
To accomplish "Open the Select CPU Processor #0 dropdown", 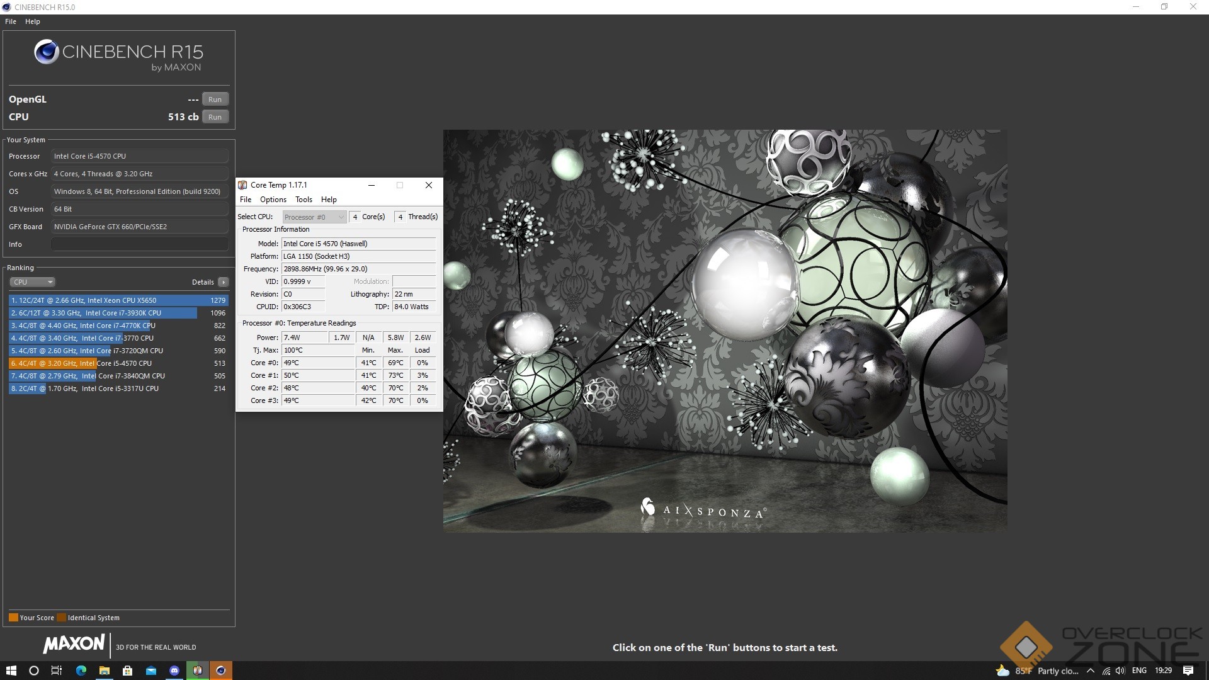I will [314, 217].
